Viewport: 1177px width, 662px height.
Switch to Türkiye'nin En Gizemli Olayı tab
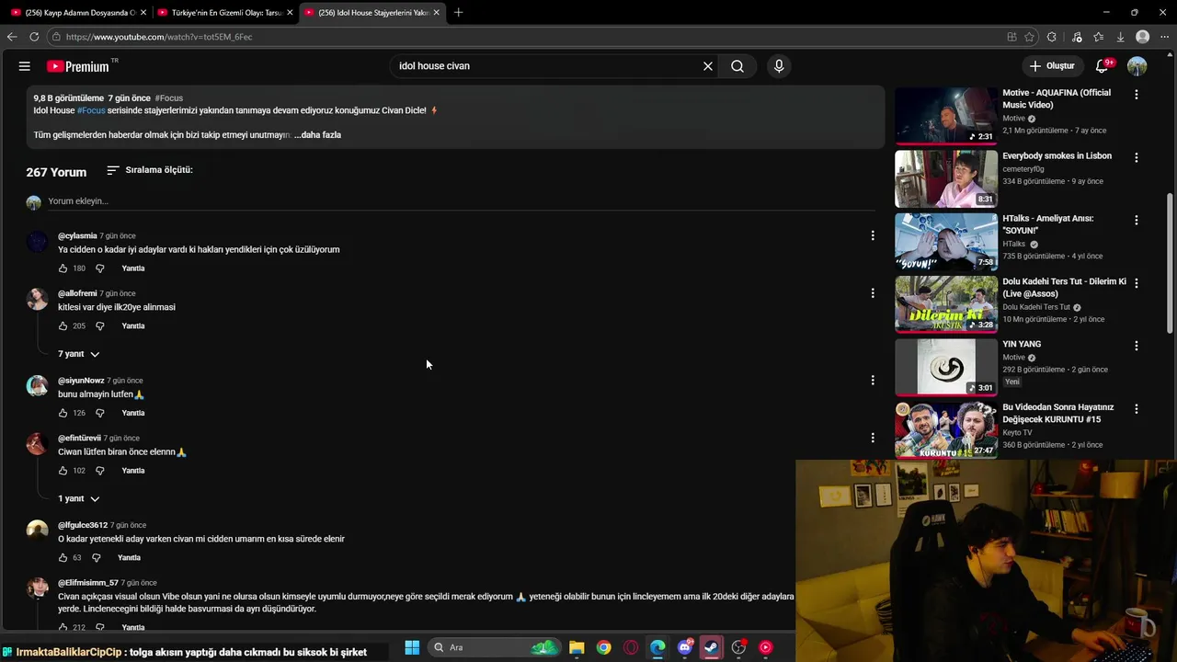(226, 13)
